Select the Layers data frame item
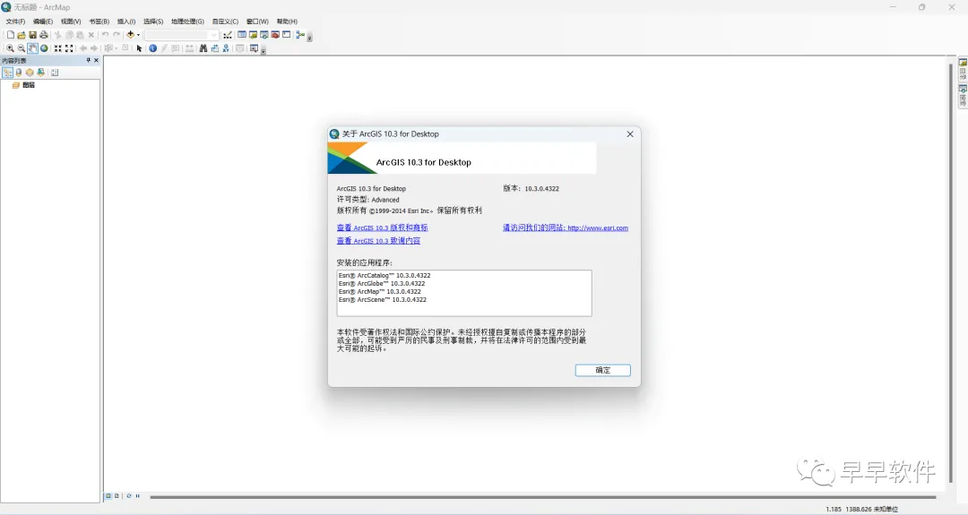968x515 pixels. [x=23, y=85]
